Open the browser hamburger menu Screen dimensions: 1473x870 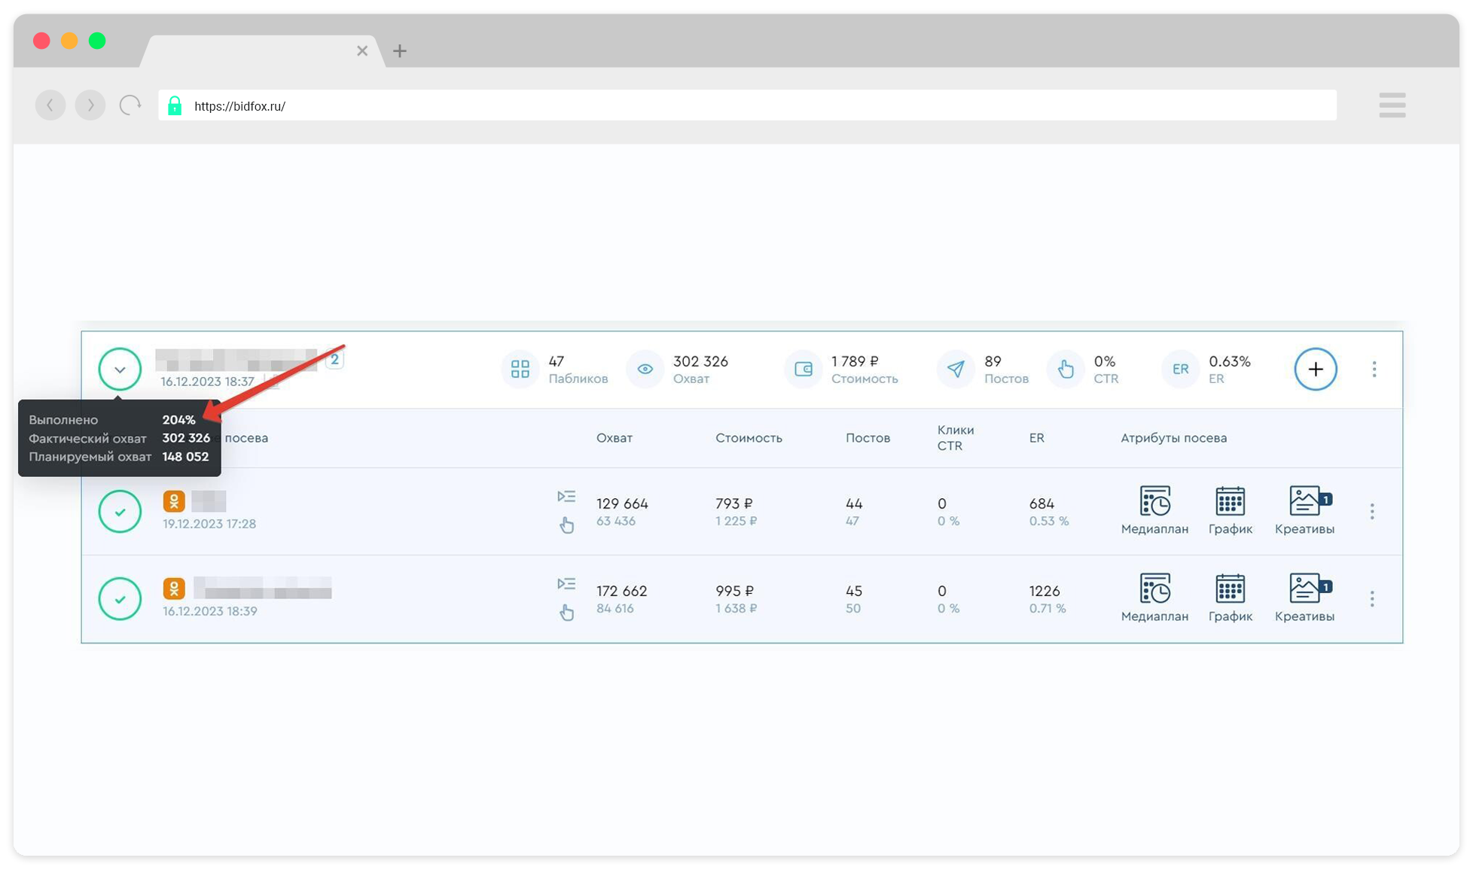tap(1392, 105)
